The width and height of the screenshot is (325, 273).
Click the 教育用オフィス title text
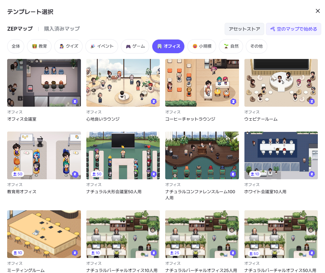click(22, 192)
